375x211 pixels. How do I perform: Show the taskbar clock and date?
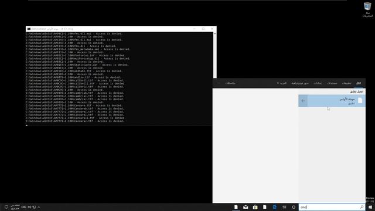tap(15, 207)
